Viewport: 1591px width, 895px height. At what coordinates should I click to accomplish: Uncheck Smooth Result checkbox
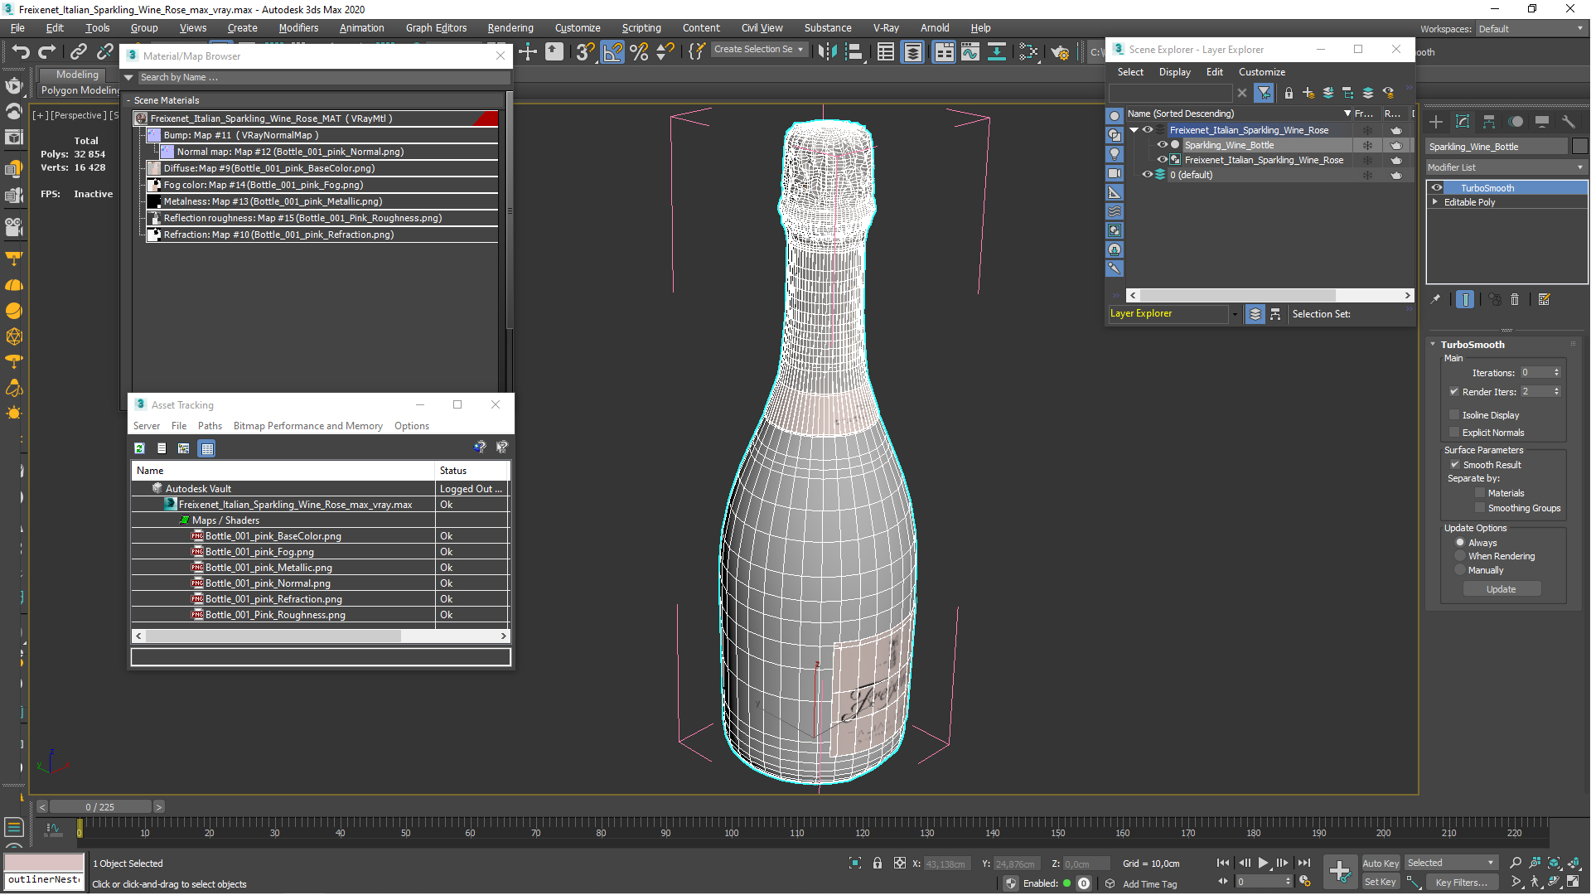coord(1455,465)
